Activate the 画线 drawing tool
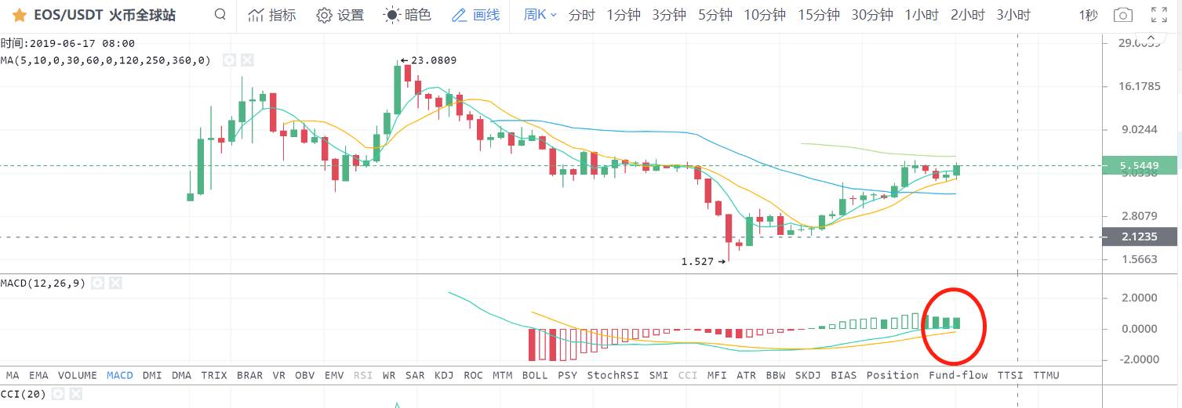This screenshot has height=408, width=1182. click(x=476, y=15)
